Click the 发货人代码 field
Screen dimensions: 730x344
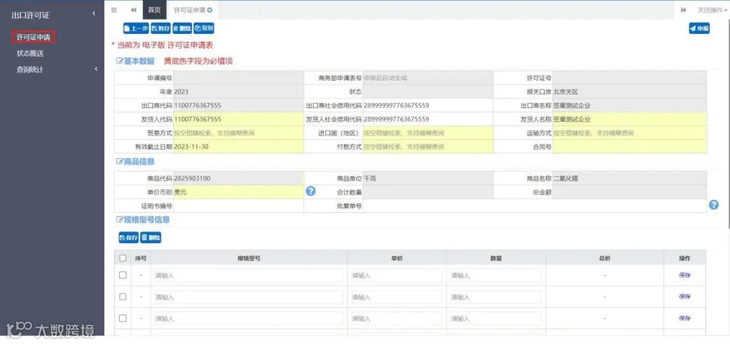(239, 119)
